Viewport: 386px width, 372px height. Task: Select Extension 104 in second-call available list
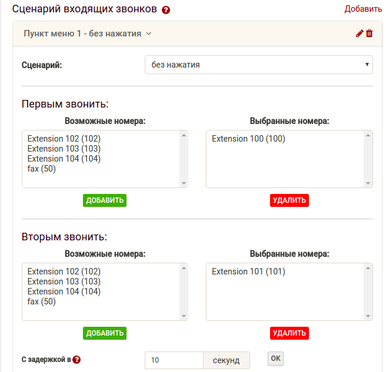point(64,291)
